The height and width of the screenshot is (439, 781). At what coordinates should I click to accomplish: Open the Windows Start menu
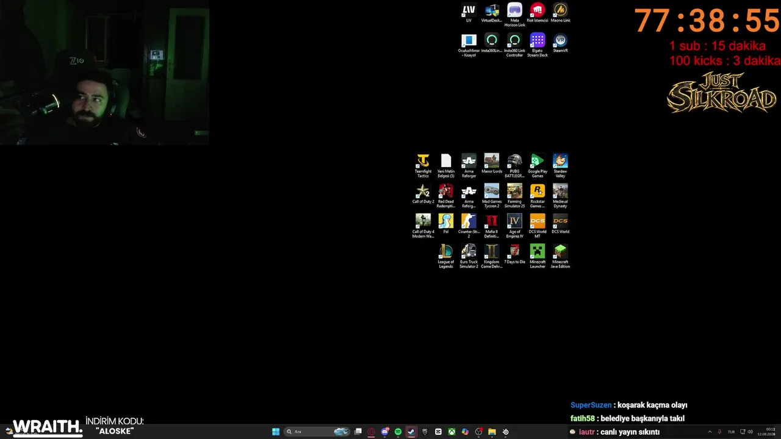(276, 432)
